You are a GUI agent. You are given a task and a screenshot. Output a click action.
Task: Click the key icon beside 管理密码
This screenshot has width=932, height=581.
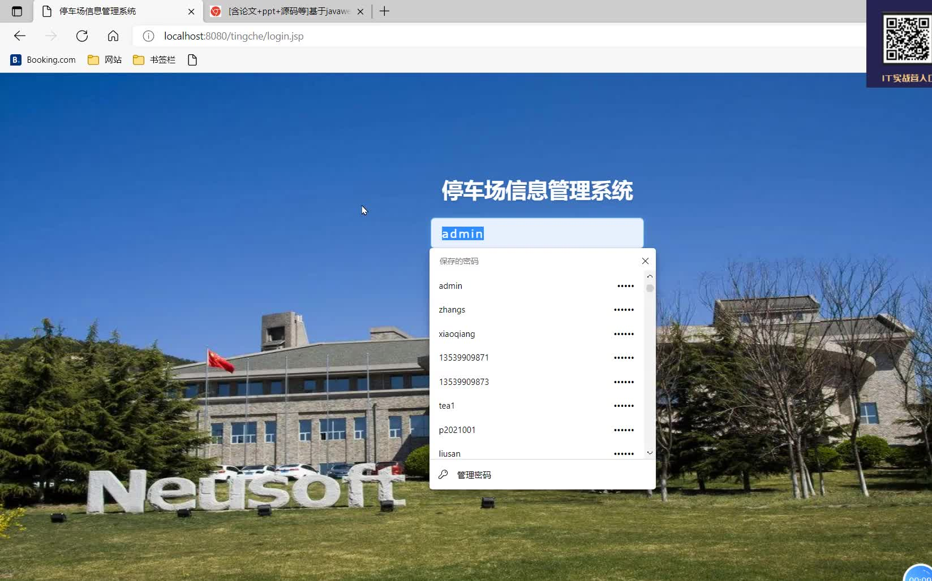pos(443,475)
